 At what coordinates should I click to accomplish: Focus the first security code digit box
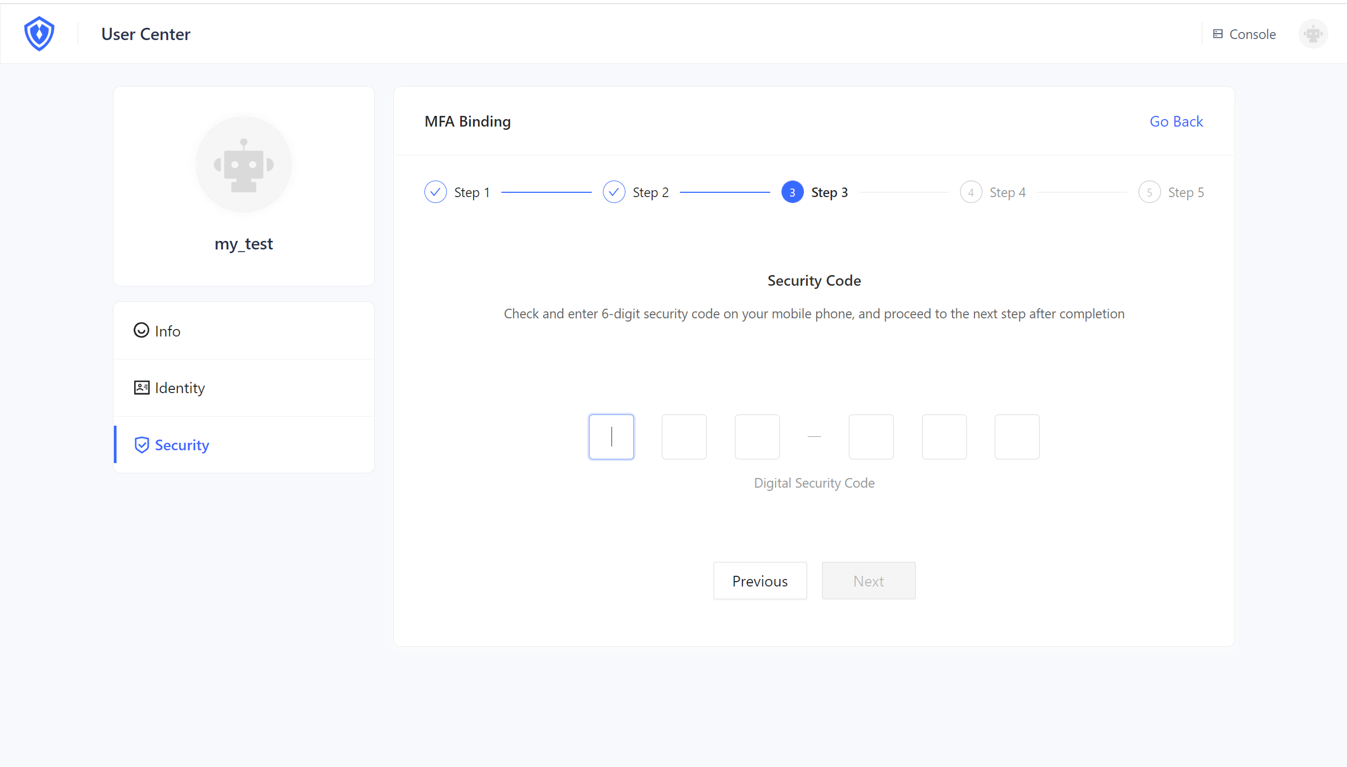611,437
